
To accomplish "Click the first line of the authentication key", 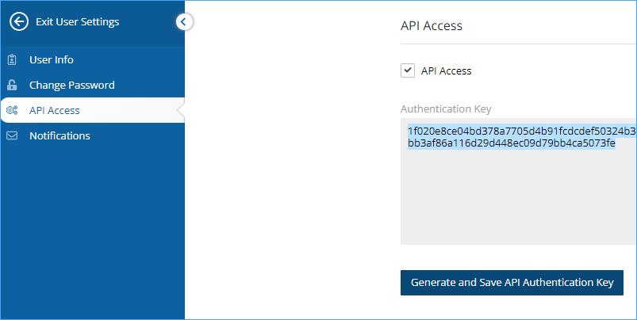I will 522,131.
